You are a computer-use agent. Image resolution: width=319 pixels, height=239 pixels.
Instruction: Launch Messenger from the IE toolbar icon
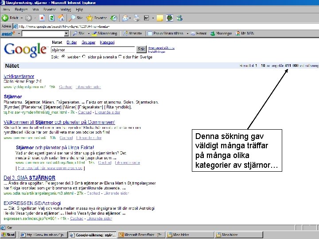[179, 18]
